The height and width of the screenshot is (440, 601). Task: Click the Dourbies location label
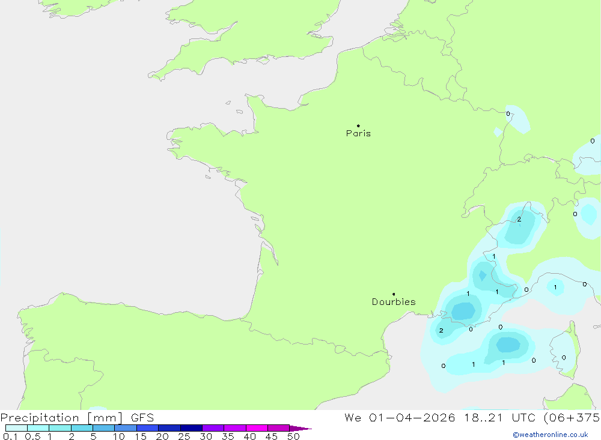click(x=394, y=302)
